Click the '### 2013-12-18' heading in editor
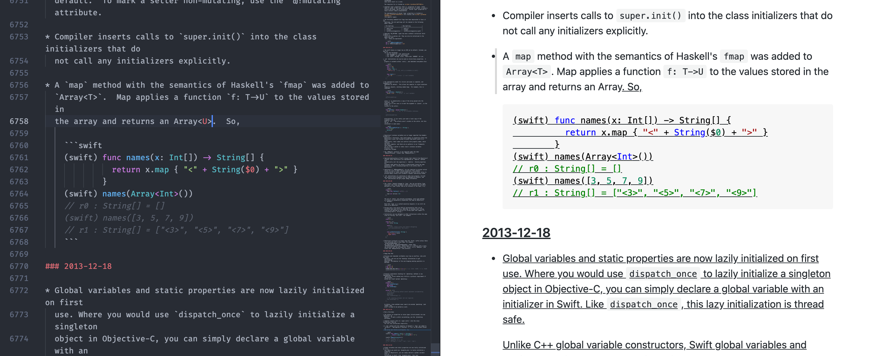The height and width of the screenshot is (356, 882). coord(78,266)
